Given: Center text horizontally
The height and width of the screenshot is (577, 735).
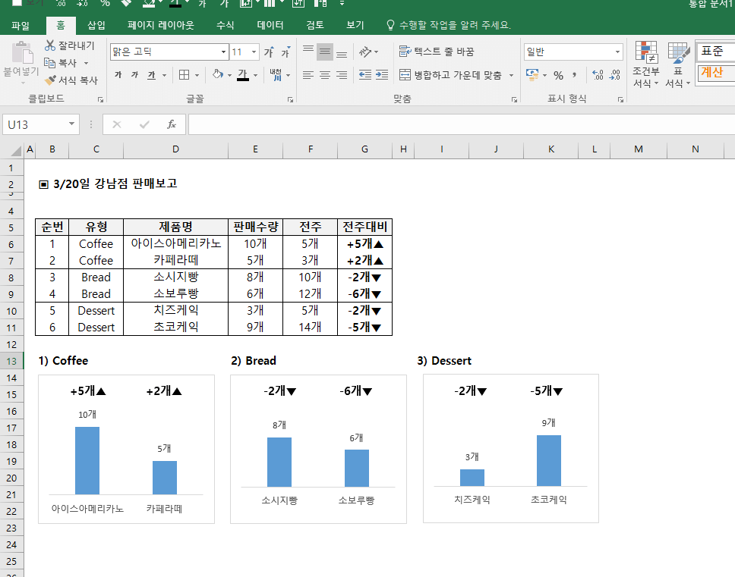Looking at the screenshot, I should click(x=325, y=75).
